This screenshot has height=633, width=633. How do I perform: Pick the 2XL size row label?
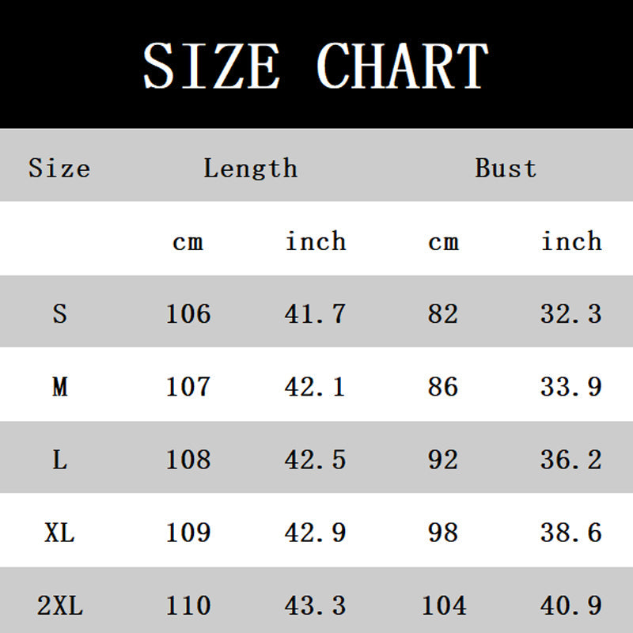coord(59,606)
